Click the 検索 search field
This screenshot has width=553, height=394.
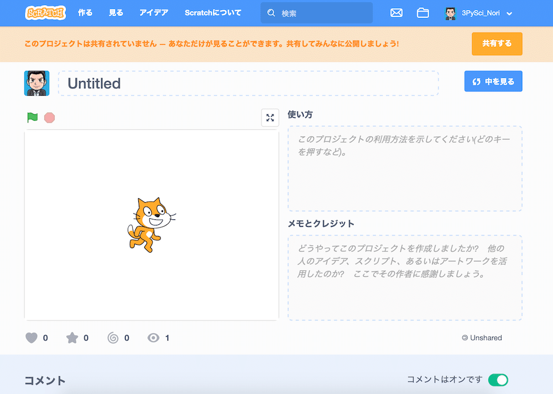(x=316, y=13)
